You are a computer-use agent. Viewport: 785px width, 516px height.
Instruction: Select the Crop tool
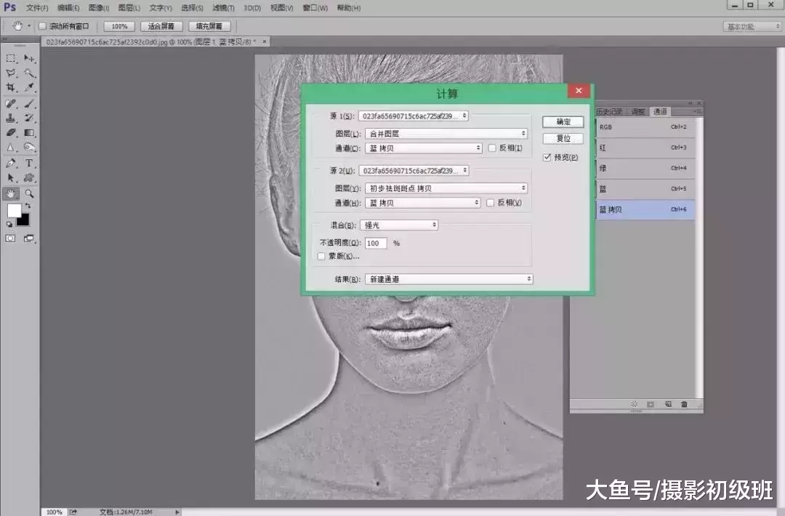tap(10, 86)
